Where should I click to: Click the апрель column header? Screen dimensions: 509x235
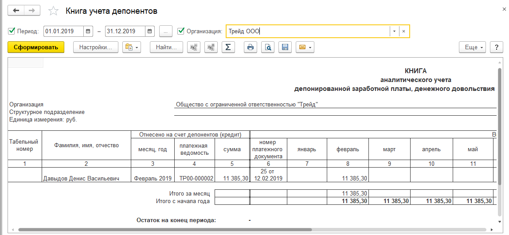[431, 149]
